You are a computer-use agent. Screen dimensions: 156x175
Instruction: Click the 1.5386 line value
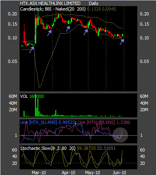point(123,122)
